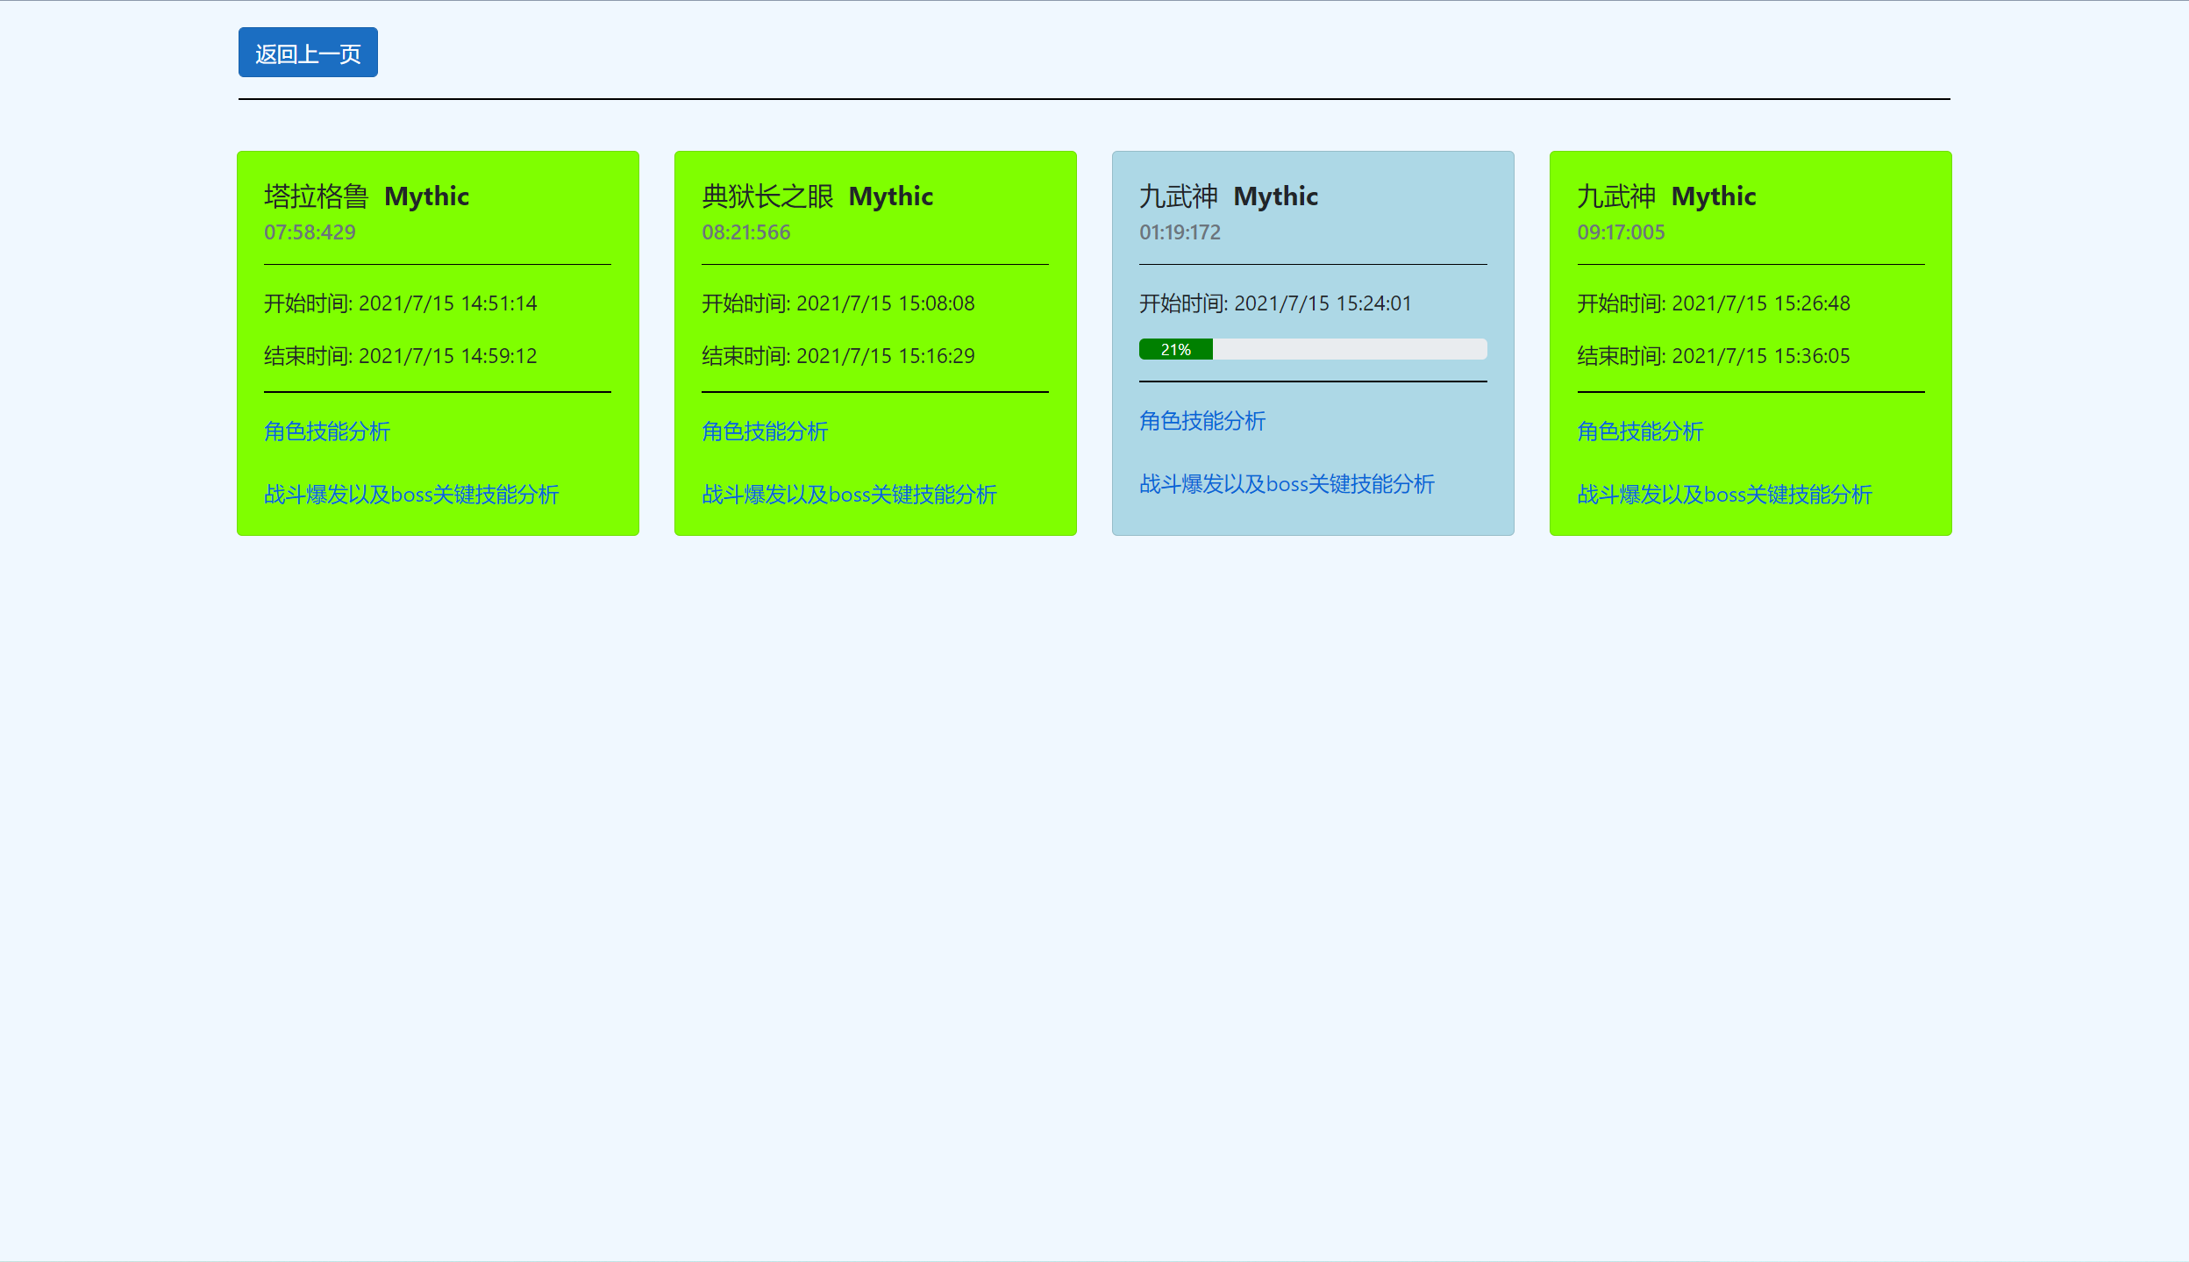Click 结束时间: 2021/7/15 14:59:12

tap(401, 356)
